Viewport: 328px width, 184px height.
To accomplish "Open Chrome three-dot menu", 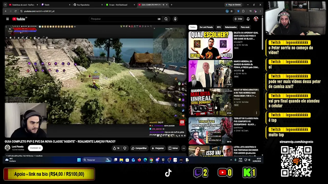I will (260, 11).
